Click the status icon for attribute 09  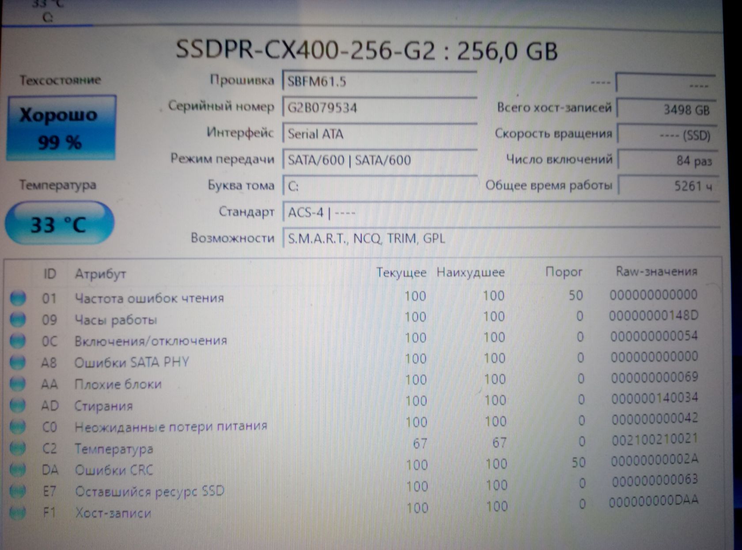tap(18, 319)
